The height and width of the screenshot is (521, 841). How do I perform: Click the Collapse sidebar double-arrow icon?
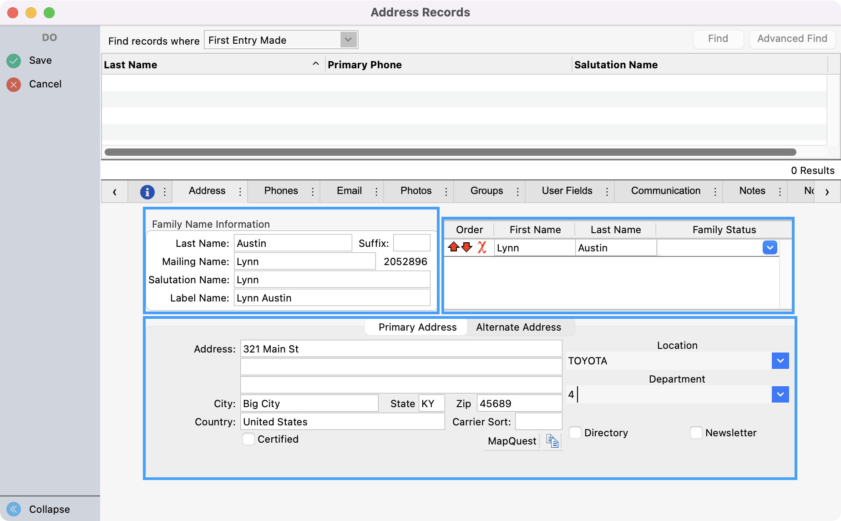click(x=14, y=509)
